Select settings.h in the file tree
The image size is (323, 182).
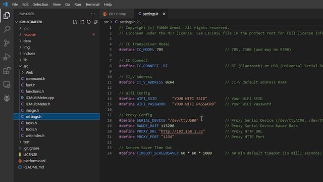tap(57, 117)
